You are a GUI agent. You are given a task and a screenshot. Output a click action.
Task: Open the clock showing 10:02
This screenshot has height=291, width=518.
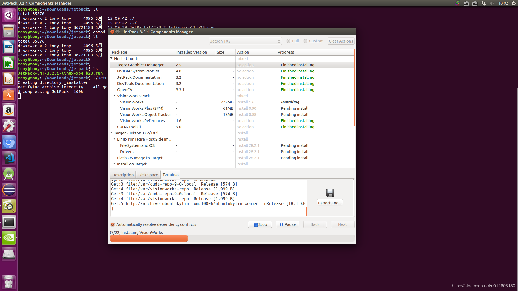503,3
